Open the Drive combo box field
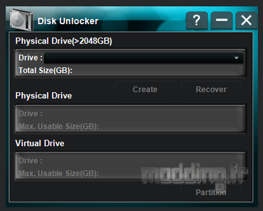 click(144, 58)
